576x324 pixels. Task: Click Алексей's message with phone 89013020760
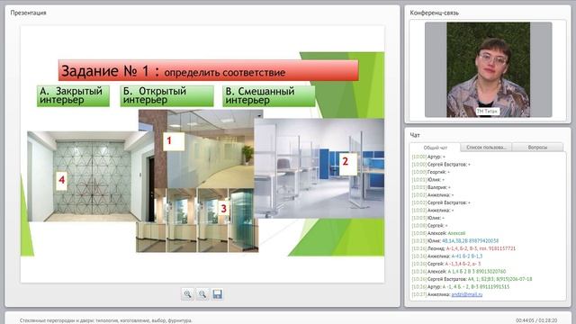tap(459, 272)
